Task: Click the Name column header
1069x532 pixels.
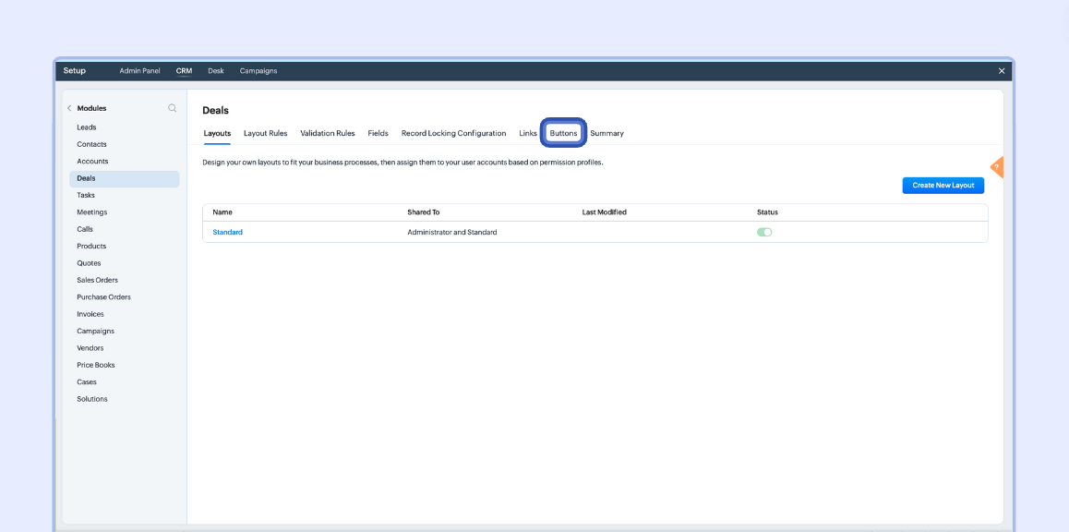Action: 222,212
